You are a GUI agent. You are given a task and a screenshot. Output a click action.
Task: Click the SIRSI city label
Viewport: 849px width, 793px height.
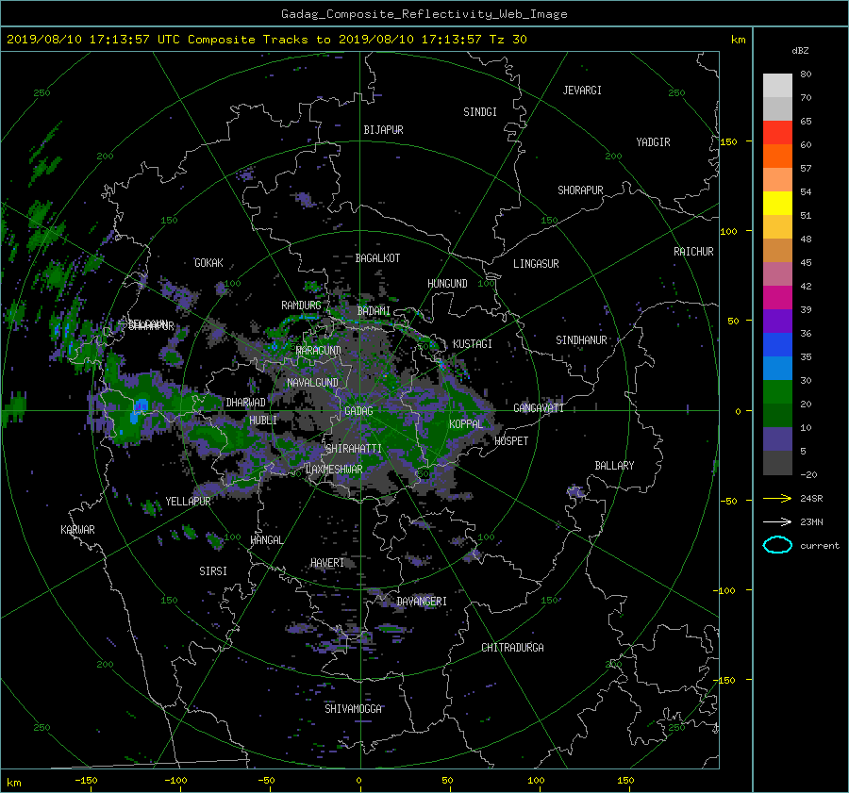click(x=213, y=571)
